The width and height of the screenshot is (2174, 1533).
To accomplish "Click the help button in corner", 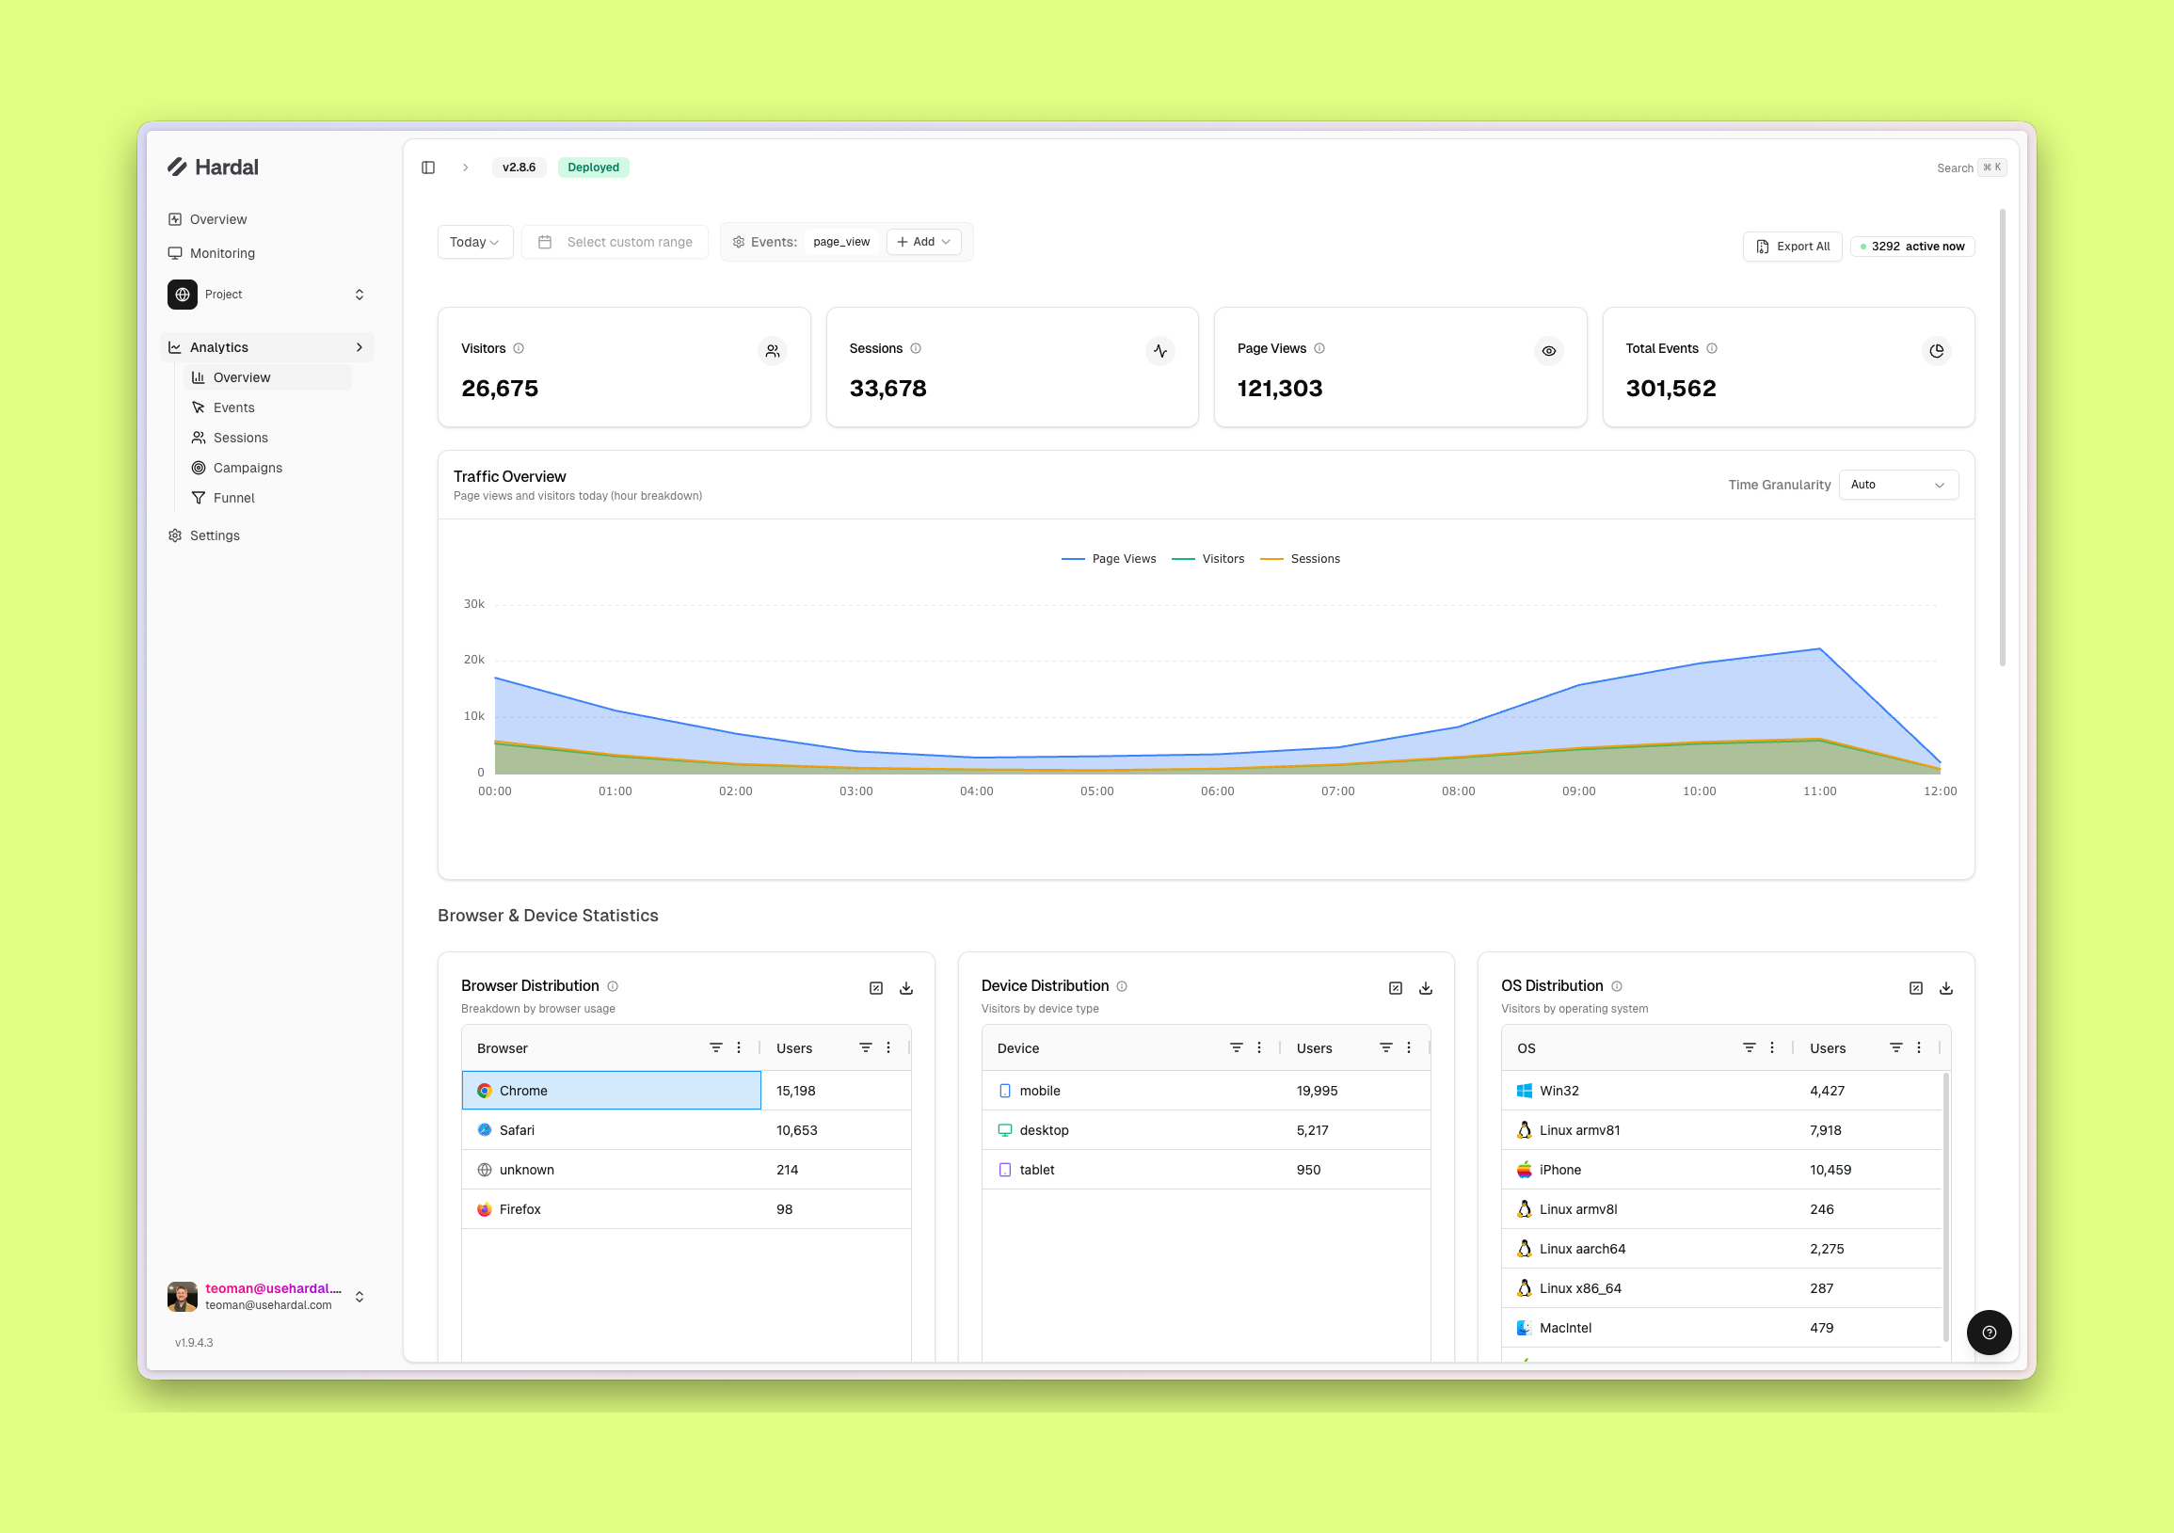I will [1989, 1333].
